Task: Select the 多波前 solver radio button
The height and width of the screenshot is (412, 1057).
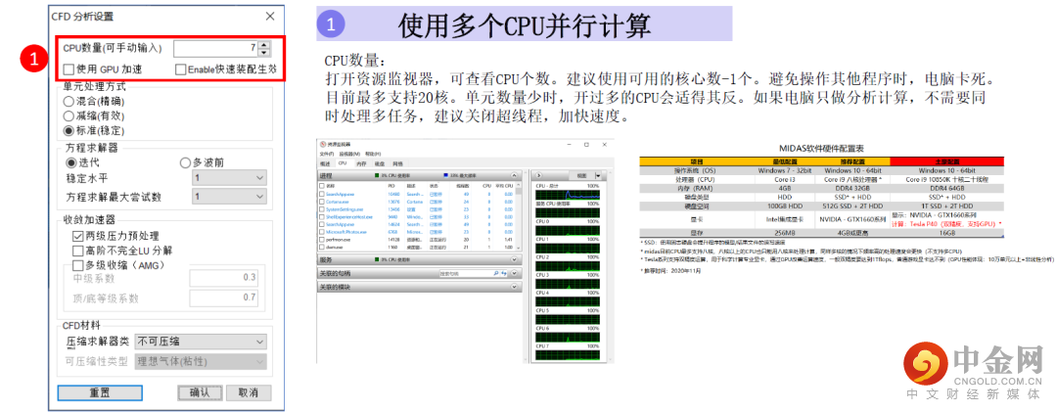Action: (186, 162)
